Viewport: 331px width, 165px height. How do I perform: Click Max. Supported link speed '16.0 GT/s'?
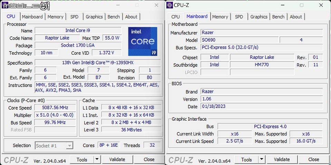tap(306, 141)
